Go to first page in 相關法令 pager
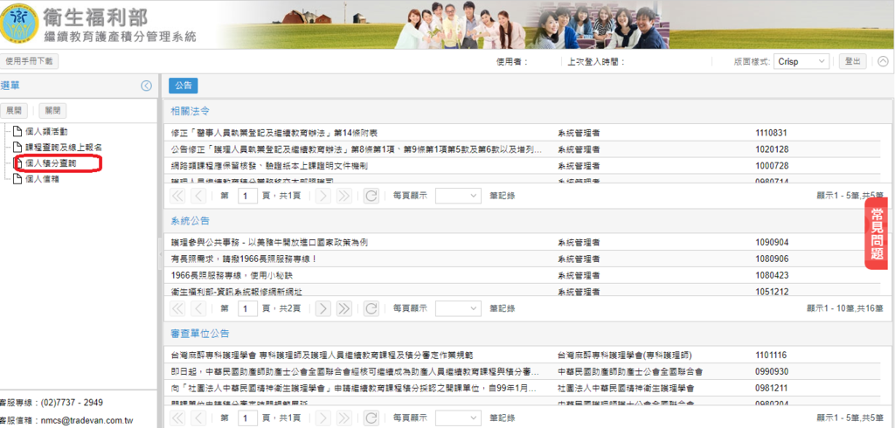 click(178, 196)
